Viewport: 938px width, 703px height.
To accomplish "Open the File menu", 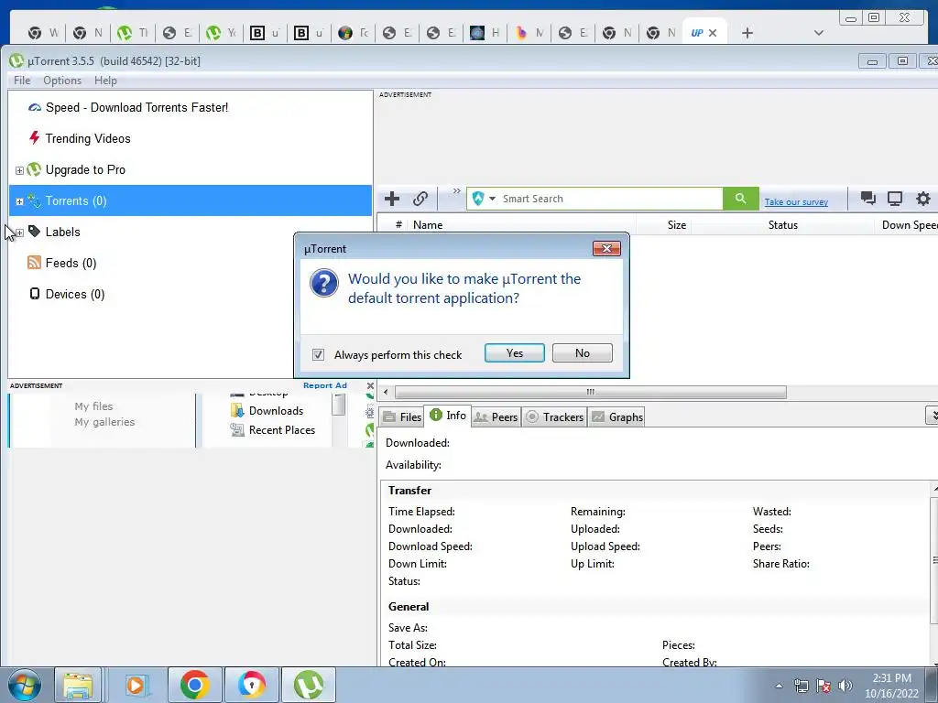I will (x=22, y=81).
